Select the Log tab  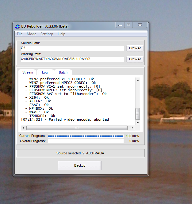45,72
